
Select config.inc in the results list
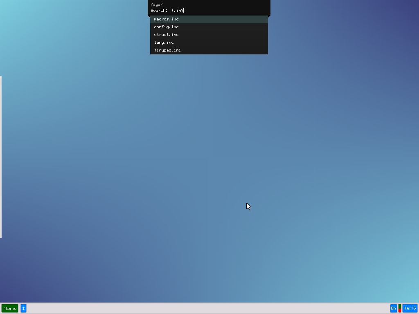coord(166,27)
